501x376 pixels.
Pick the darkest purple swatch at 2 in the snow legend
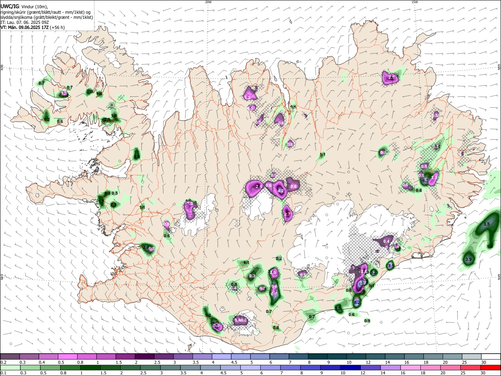pyautogui.click(x=144, y=357)
